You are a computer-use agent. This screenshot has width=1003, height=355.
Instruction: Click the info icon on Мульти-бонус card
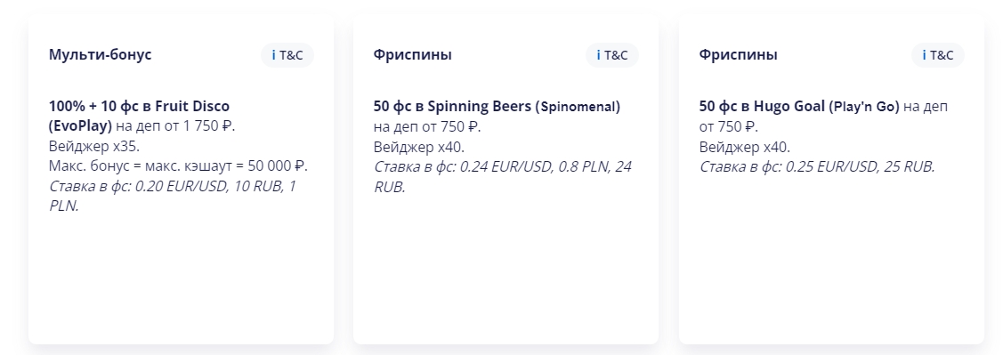274,56
